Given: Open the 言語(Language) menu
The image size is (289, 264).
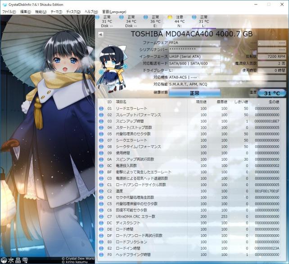Looking at the screenshot, I should (114, 12).
